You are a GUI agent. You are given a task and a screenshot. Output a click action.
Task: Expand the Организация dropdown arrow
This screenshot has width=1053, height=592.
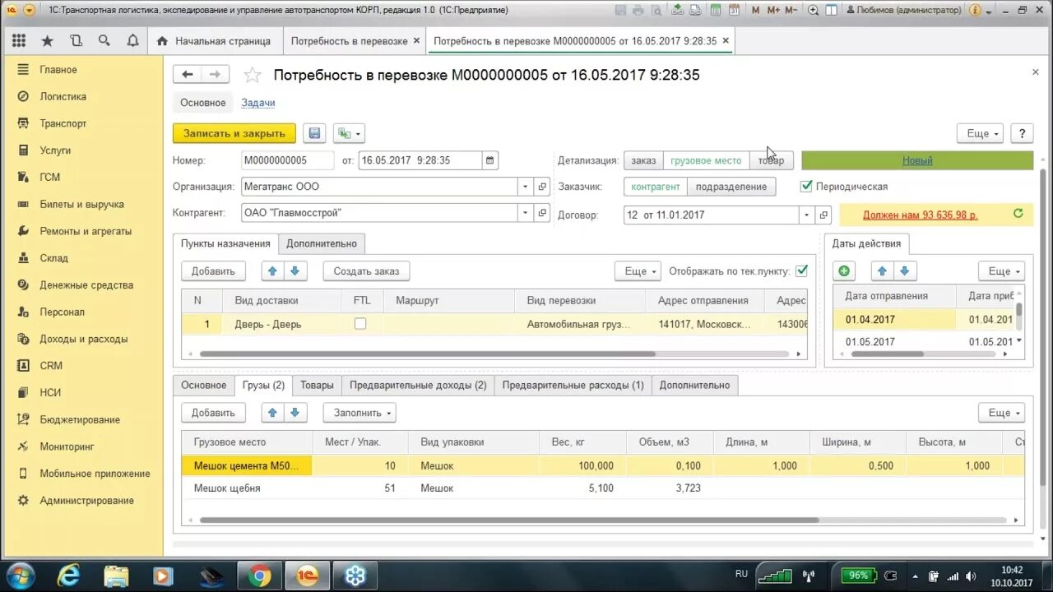click(526, 187)
